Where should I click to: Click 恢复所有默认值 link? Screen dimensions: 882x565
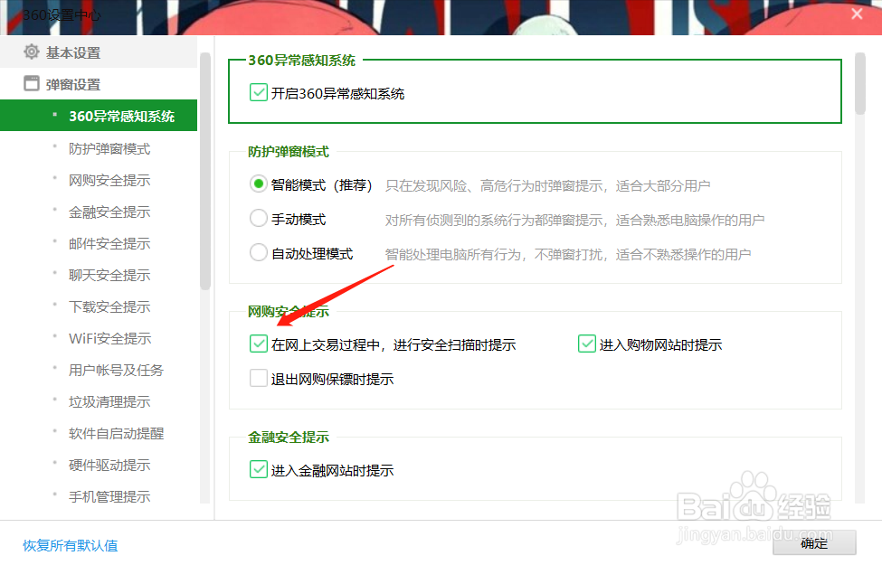tap(71, 545)
